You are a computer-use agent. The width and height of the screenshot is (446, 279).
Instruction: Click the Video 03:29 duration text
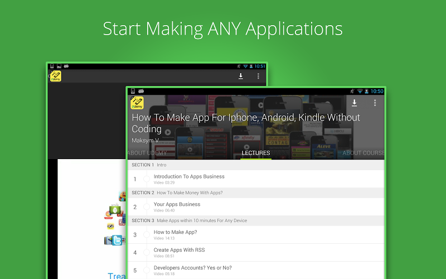click(164, 183)
